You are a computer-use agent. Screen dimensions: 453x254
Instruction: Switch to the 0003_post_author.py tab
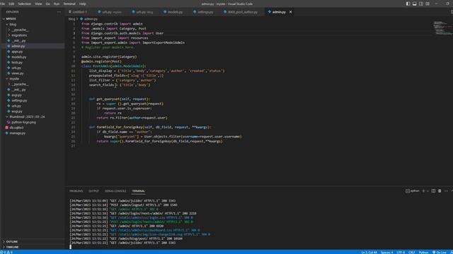pyautogui.click(x=241, y=12)
